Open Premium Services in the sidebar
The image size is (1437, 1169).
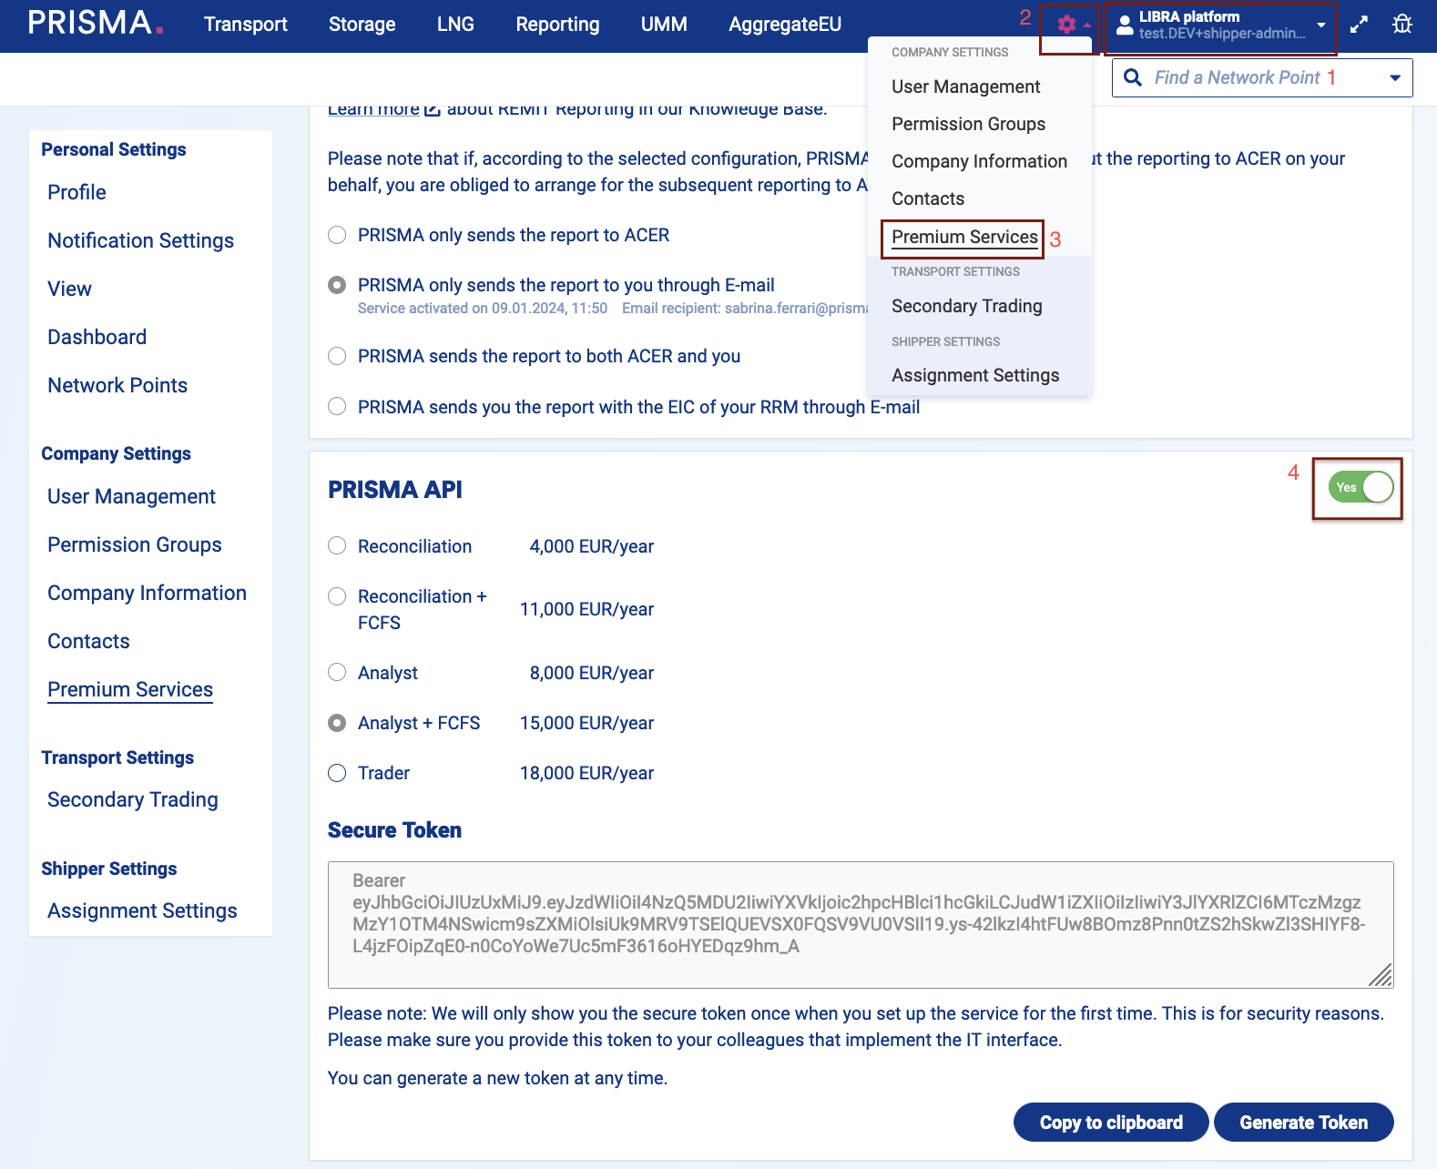[130, 689]
